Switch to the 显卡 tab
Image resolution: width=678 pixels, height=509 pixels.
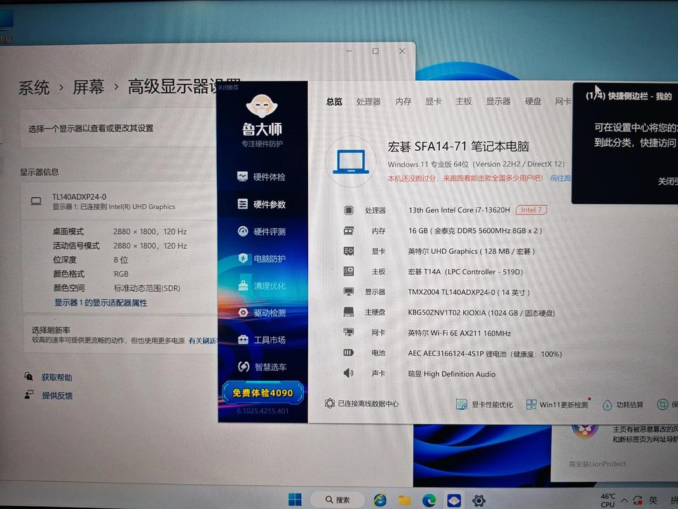pos(433,101)
